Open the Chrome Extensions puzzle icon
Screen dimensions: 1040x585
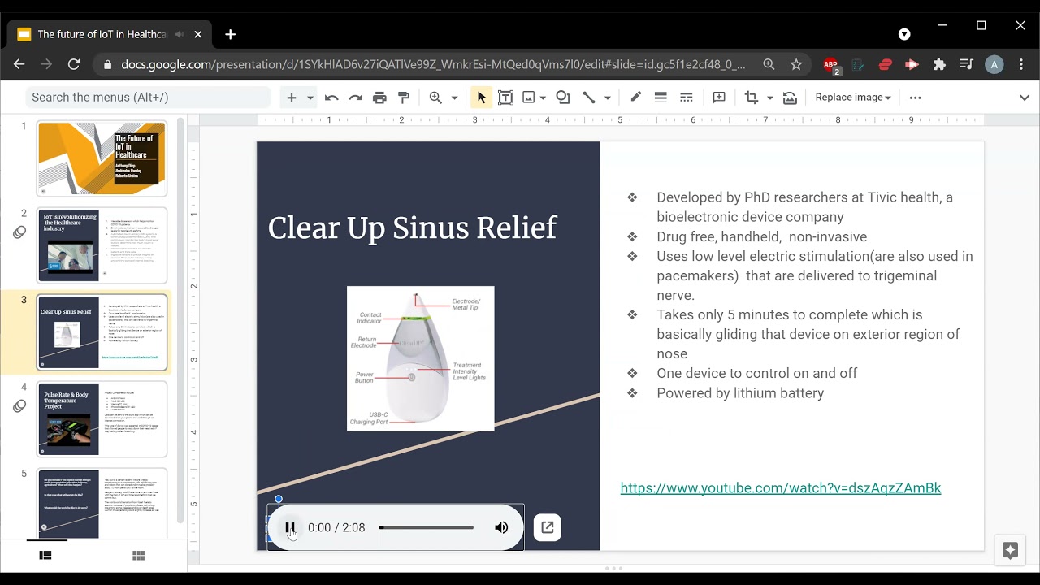(x=939, y=64)
